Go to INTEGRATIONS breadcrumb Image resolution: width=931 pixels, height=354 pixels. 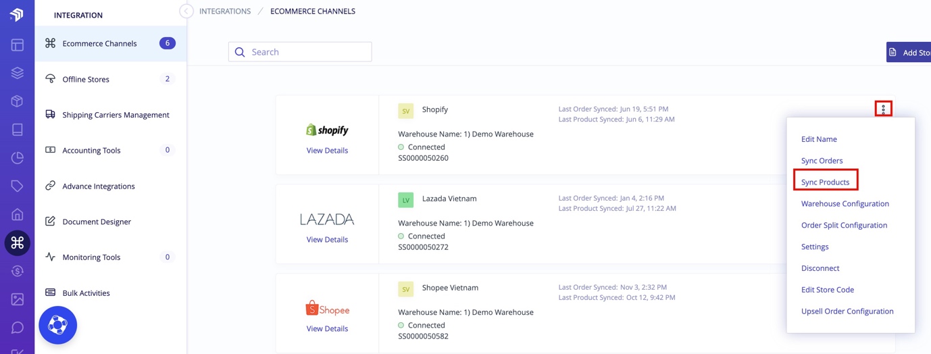coord(225,11)
